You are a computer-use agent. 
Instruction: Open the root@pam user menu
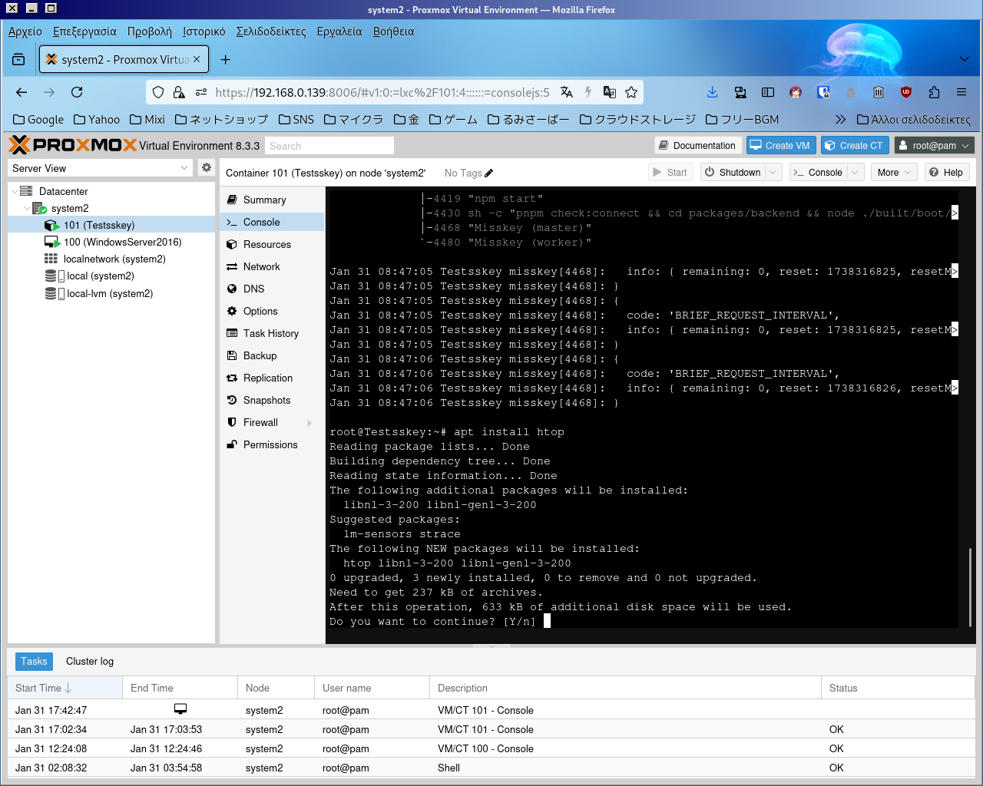934,145
